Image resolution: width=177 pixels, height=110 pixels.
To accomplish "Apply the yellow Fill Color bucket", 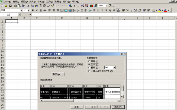I will pyautogui.click(x=159, y=10).
